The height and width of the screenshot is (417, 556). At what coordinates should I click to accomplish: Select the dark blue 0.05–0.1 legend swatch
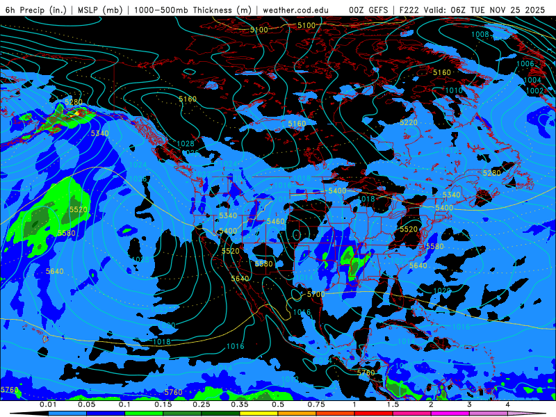point(106,414)
